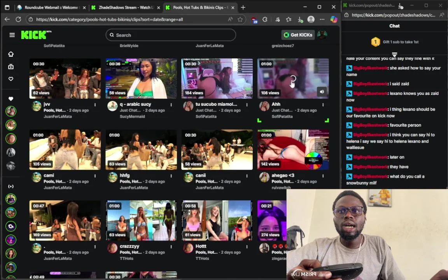Click the browser back arrow
The height and width of the screenshot is (280, 448).
pos(7,19)
